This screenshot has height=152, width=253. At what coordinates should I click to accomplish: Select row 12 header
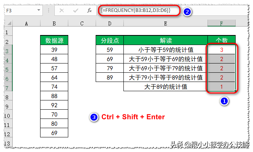tap(8, 133)
